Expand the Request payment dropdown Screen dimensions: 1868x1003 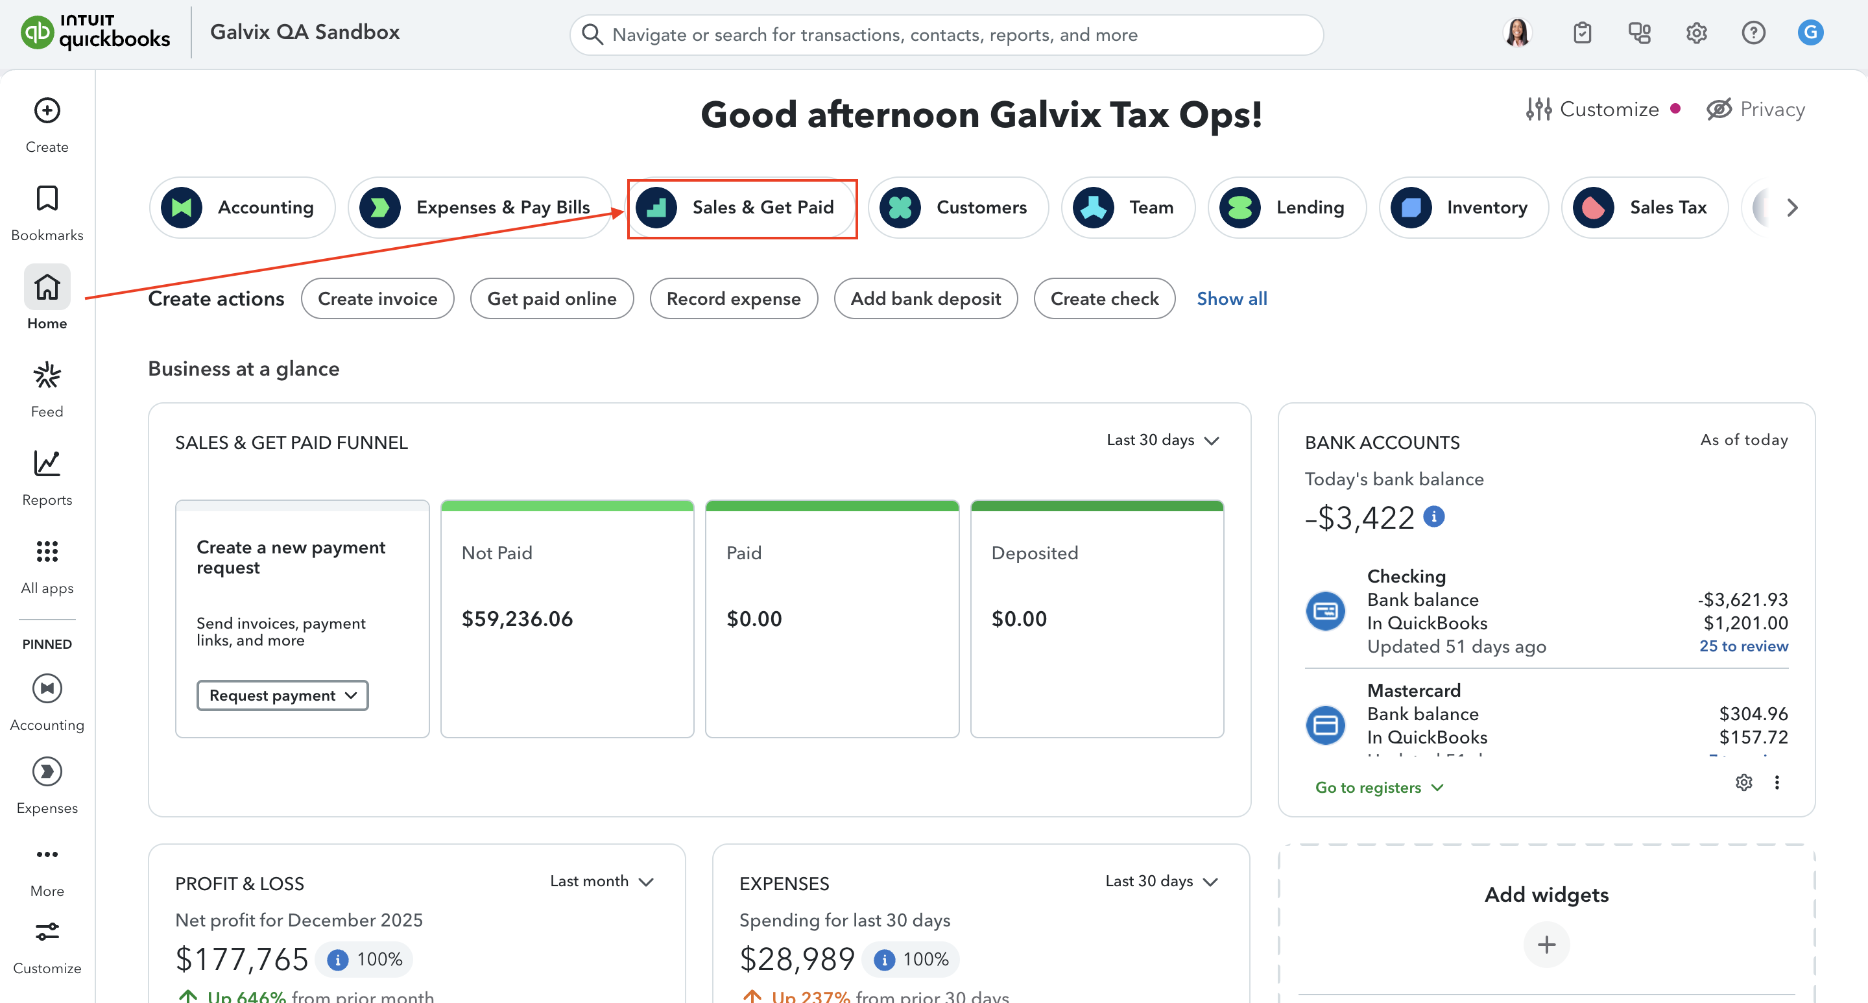tap(282, 695)
